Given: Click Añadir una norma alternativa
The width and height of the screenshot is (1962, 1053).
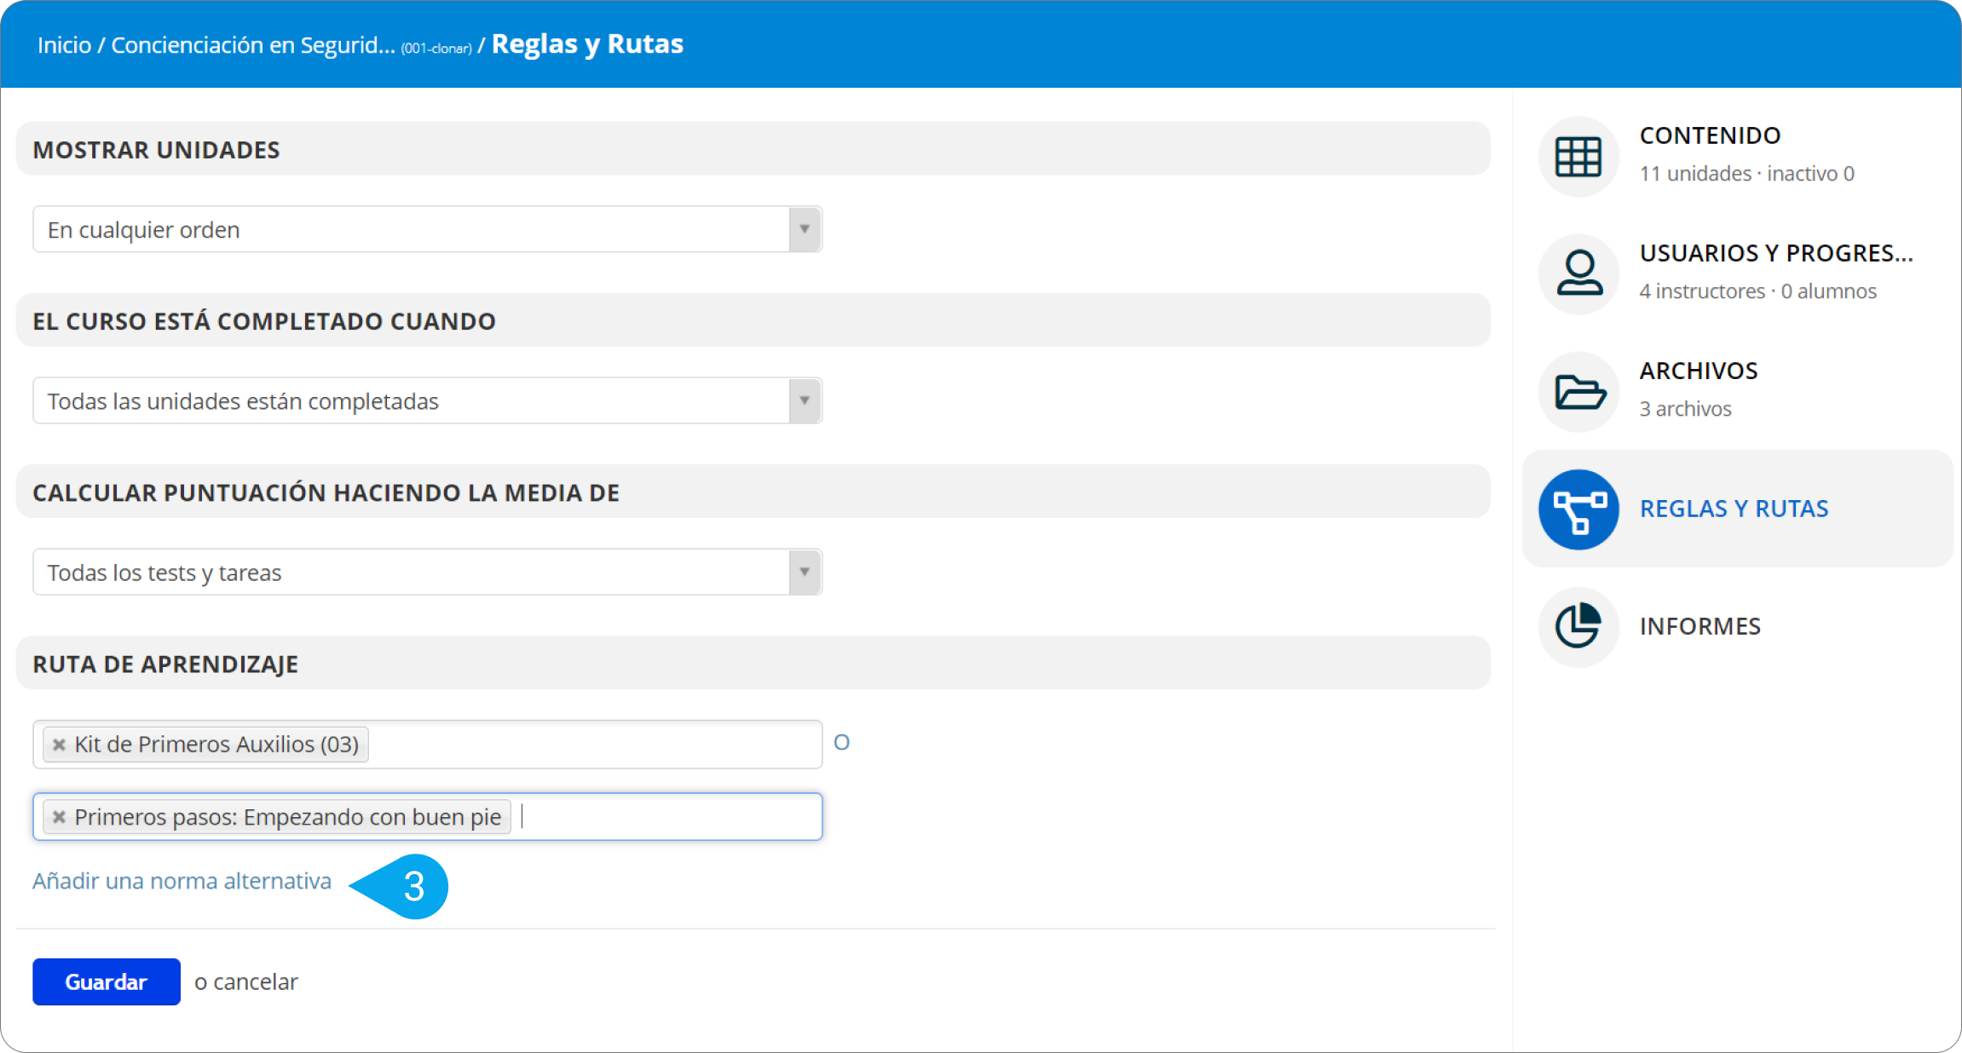Looking at the screenshot, I should [x=182, y=881].
